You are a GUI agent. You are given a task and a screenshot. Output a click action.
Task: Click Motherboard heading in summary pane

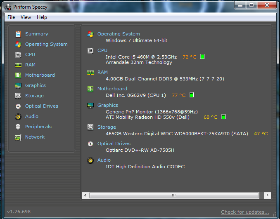click(x=112, y=89)
